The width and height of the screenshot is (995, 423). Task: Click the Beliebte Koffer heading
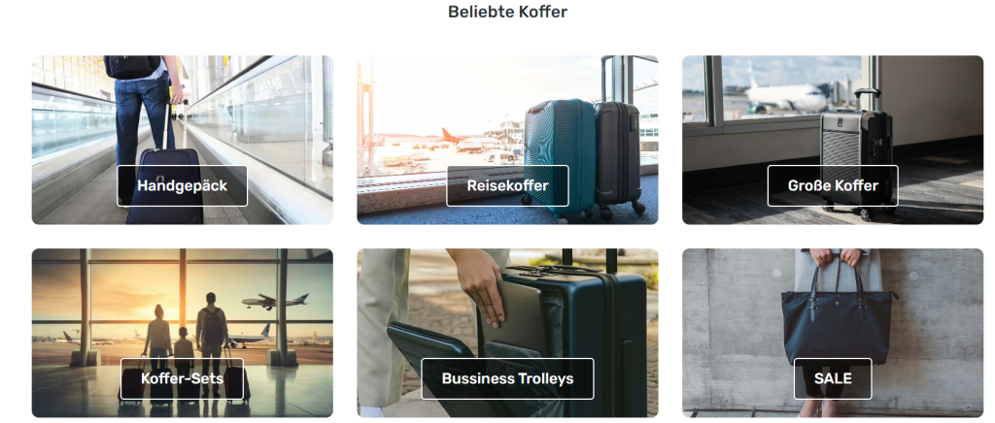507,12
